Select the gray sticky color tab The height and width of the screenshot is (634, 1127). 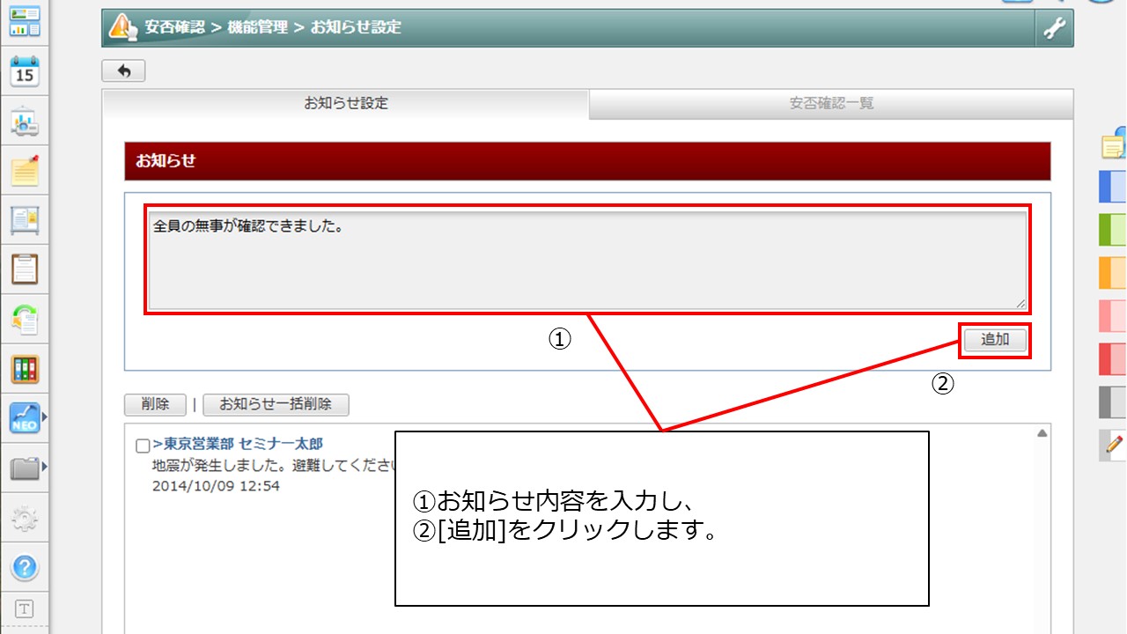[x=1113, y=402]
